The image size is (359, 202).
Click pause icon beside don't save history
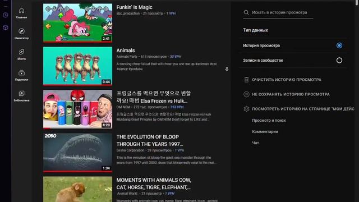pos(246,94)
